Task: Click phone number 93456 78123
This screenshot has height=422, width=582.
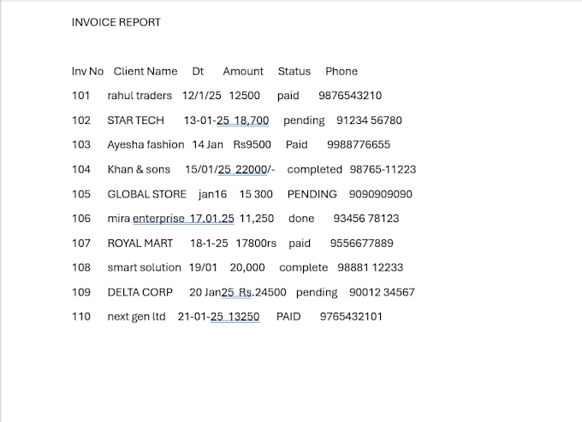Action: click(x=366, y=219)
